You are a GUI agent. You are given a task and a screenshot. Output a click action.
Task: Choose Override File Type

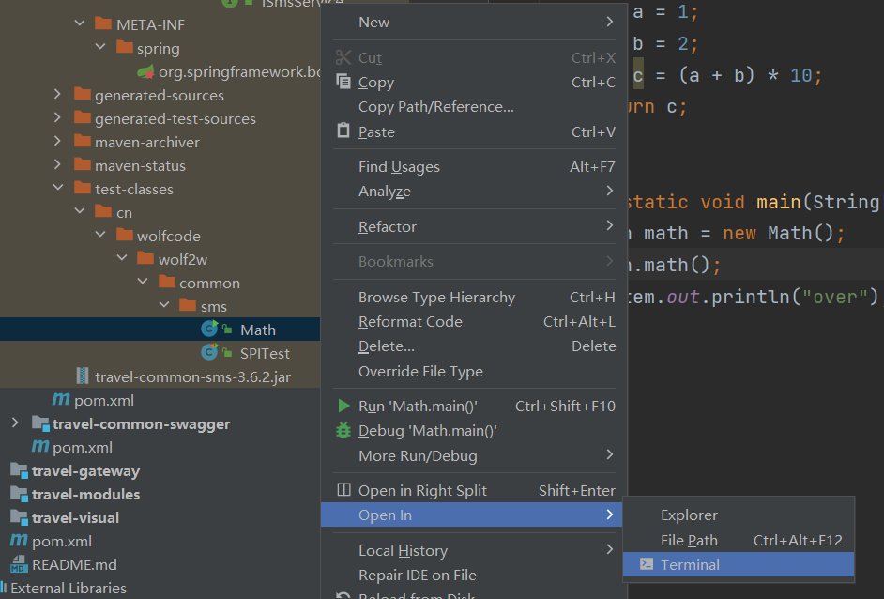[474, 371]
